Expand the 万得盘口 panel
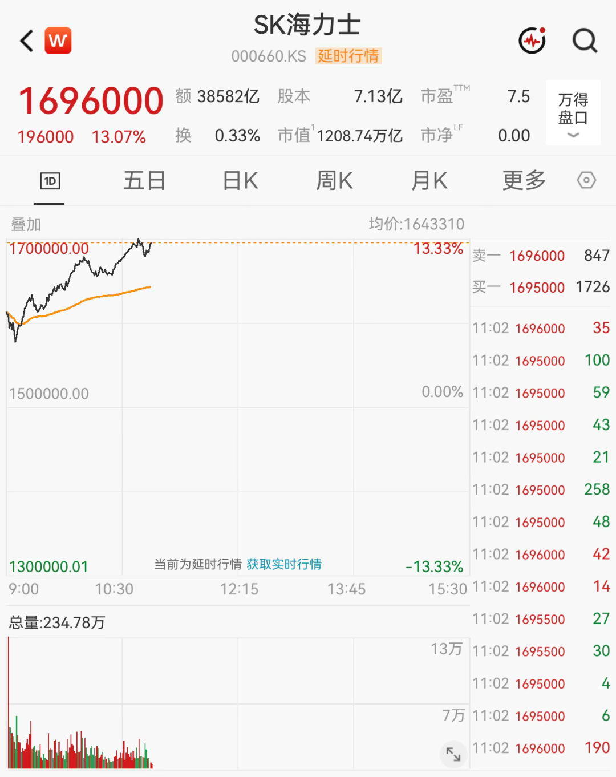This screenshot has width=616, height=777. coord(573,113)
